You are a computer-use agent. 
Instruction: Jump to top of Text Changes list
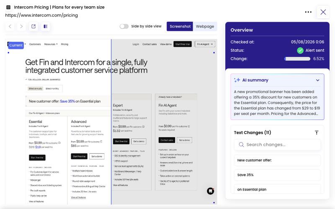pyautogui.click(x=317, y=133)
